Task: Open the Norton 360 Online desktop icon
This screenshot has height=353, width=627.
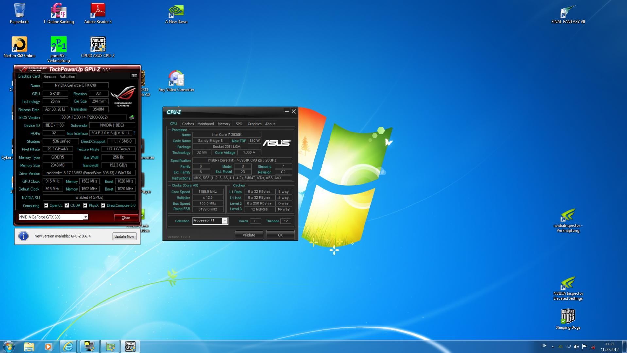Action: click(19, 47)
